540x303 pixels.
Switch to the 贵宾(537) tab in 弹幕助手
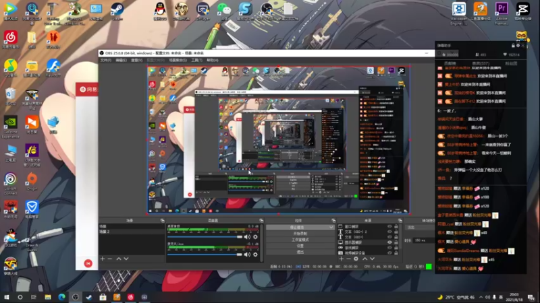pos(481,63)
